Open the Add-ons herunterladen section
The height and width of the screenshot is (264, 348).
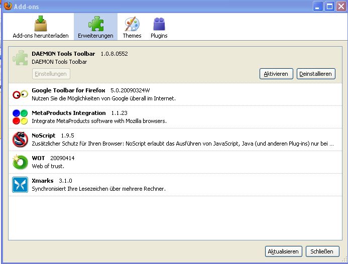(41, 27)
